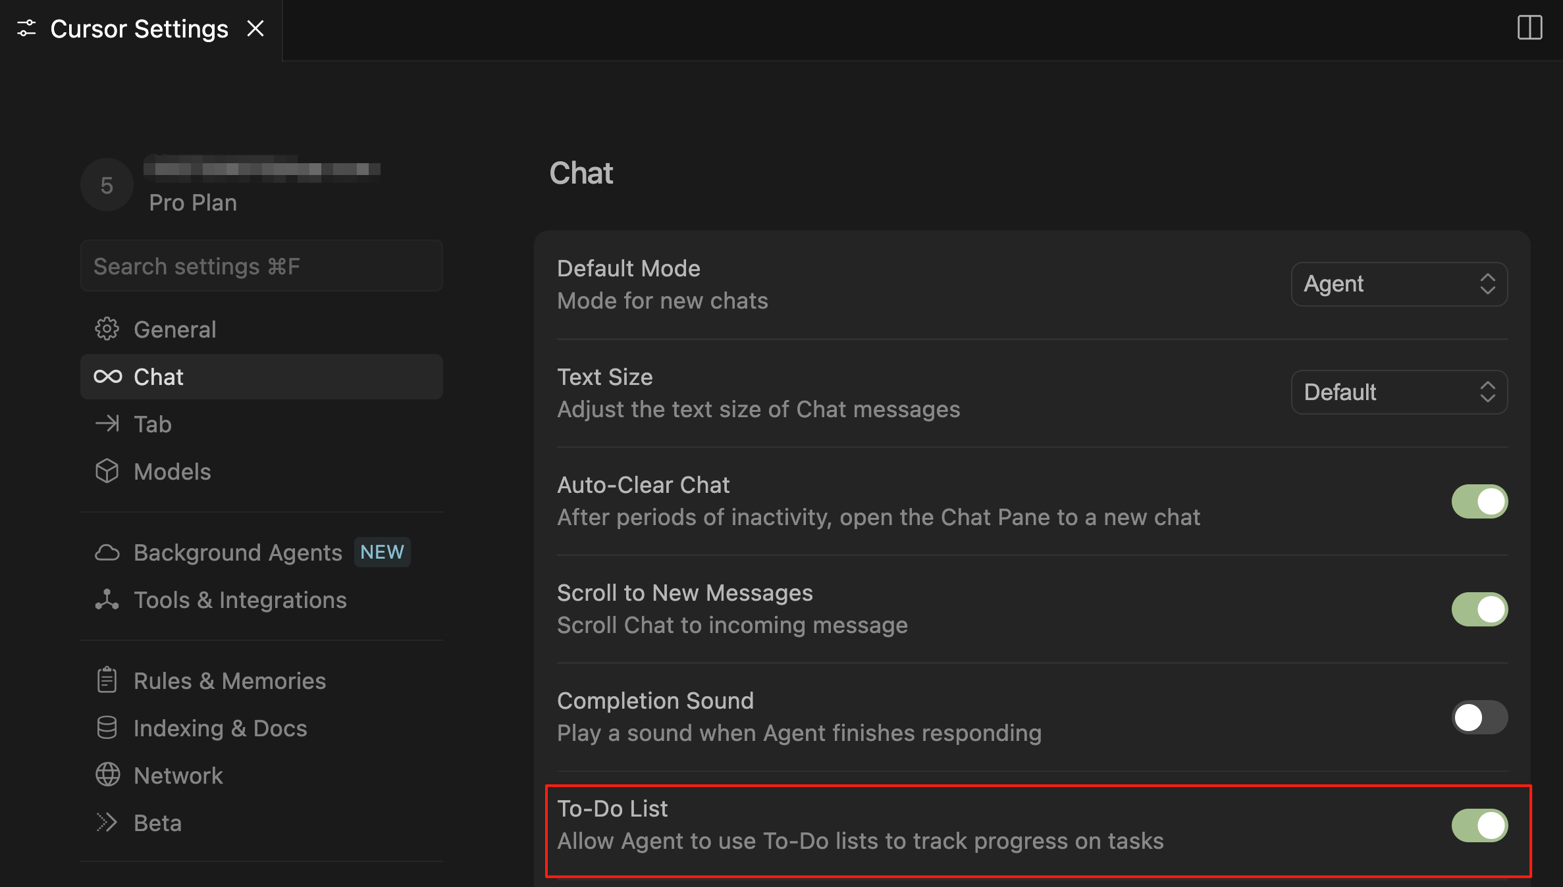Click the Tools & Integrations icon
The image size is (1563, 887).
[x=107, y=600]
